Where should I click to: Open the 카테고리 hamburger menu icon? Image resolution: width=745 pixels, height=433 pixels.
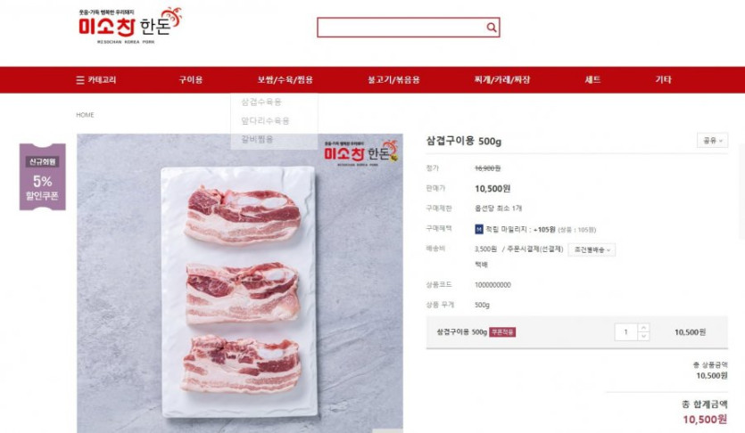(80, 80)
